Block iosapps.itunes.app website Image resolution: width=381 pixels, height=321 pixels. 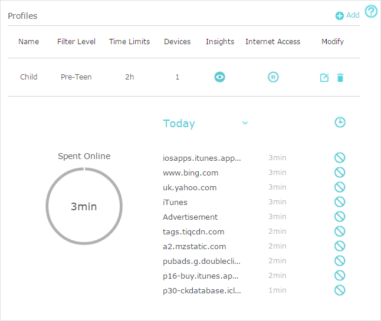point(340,158)
